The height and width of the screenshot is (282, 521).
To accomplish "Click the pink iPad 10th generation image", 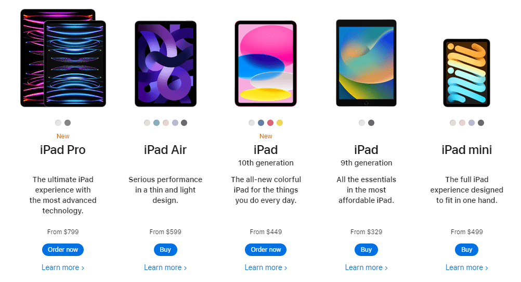I will (266, 63).
